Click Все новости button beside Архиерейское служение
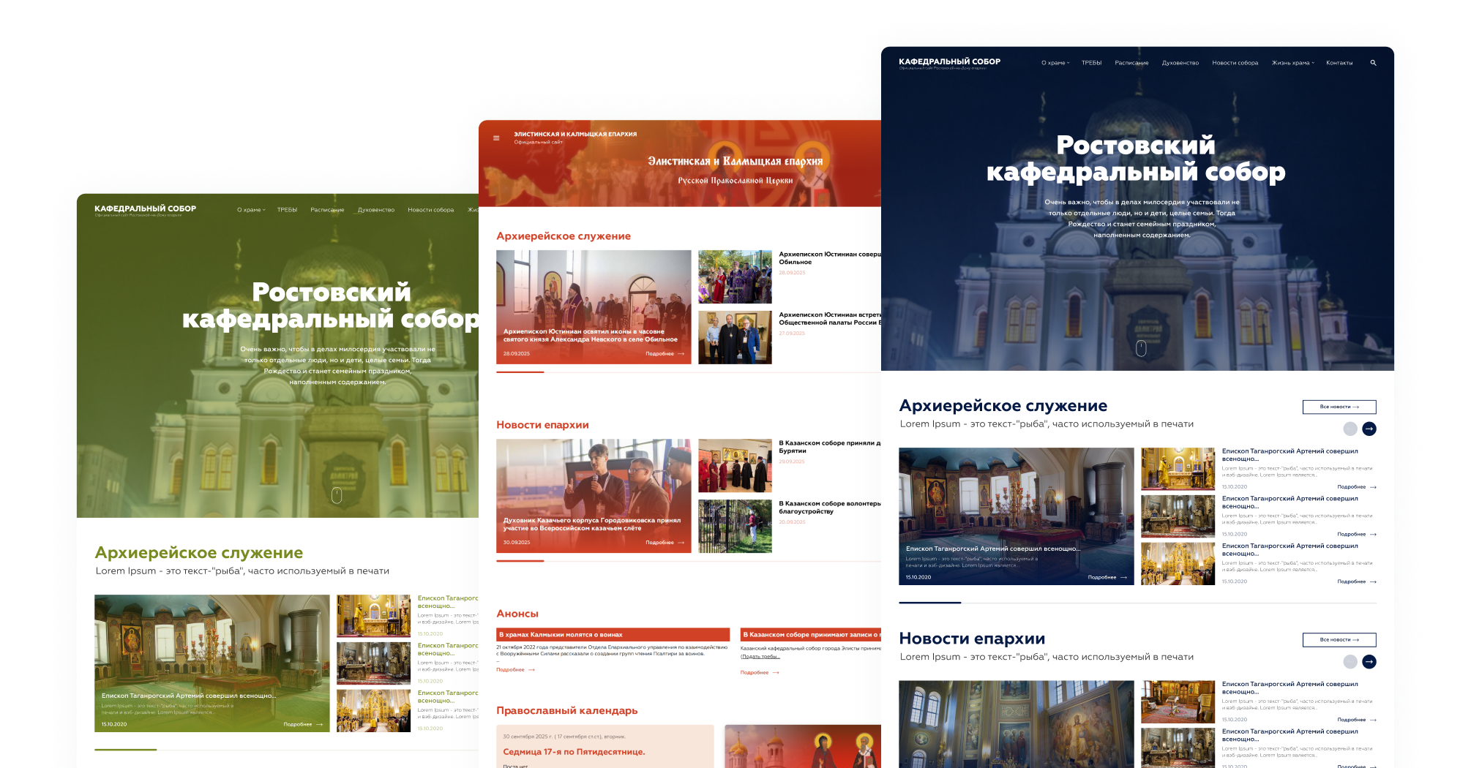The image size is (1471, 768). point(1339,407)
